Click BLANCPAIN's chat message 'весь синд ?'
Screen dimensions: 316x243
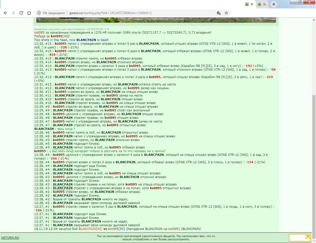pyautogui.click(x=66, y=129)
